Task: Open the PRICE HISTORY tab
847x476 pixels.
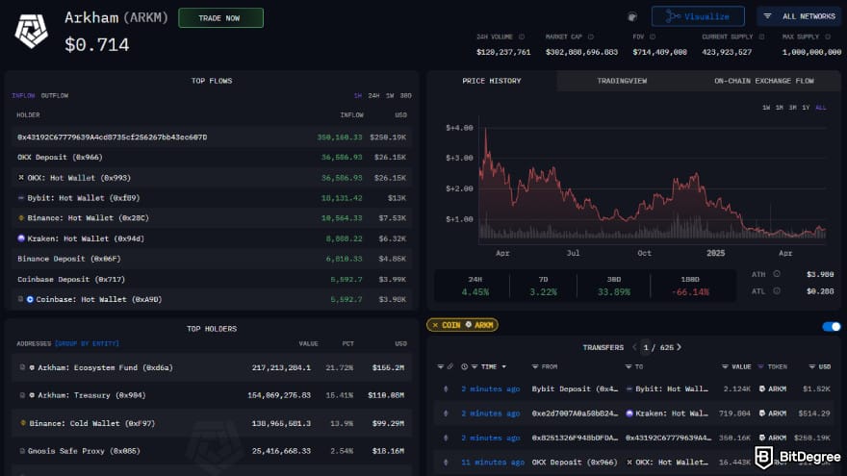Action: click(x=492, y=81)
